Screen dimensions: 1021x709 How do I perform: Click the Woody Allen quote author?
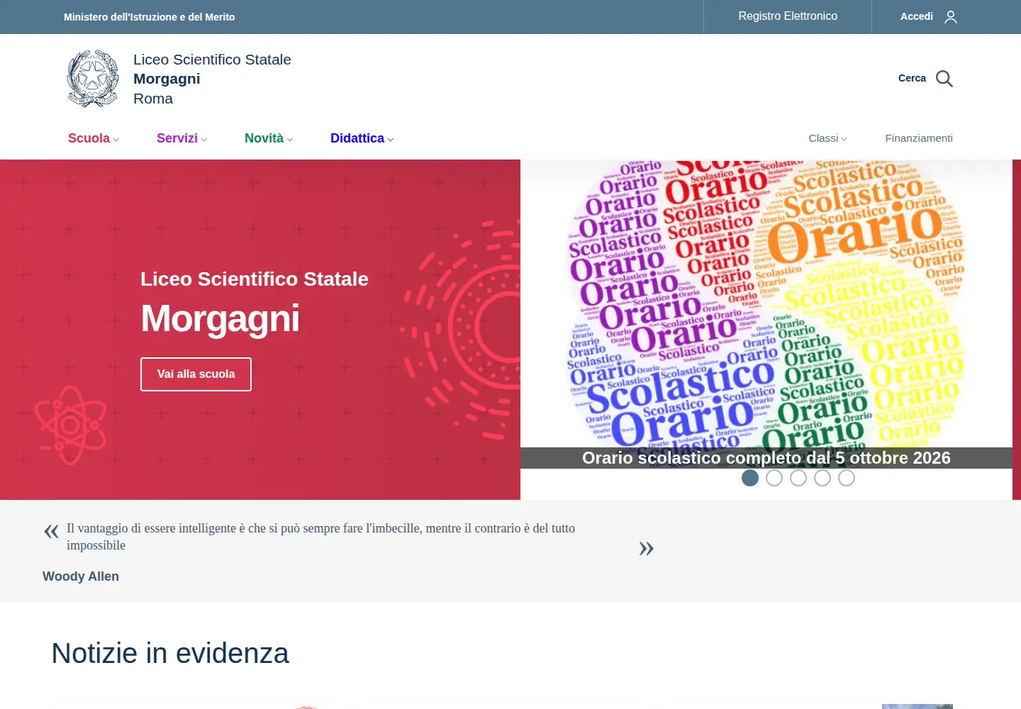(x=81, y=576)
